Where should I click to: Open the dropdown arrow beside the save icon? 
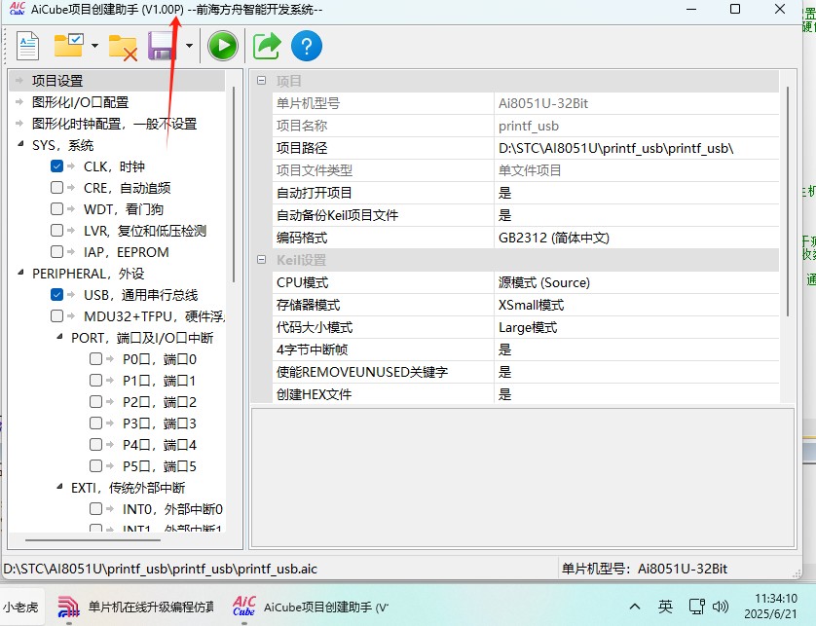189,46
